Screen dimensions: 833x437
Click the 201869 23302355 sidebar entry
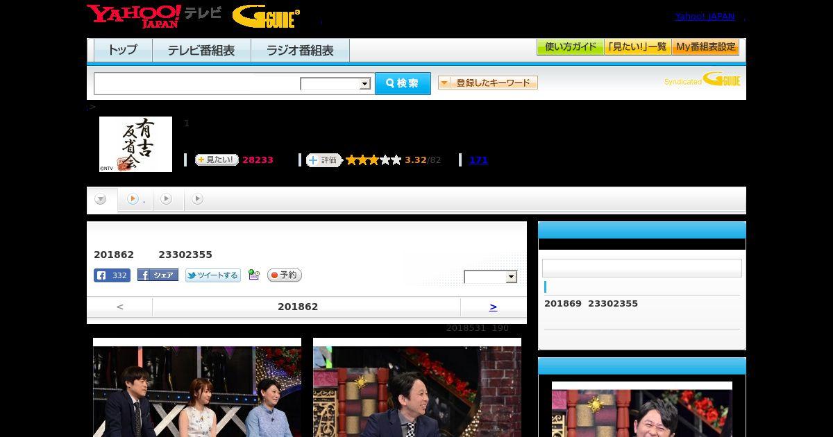click(591, 304)
